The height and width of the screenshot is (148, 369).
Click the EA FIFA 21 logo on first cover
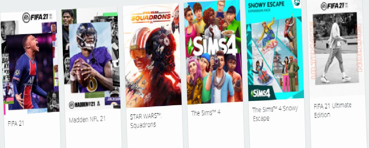[37, 17]
